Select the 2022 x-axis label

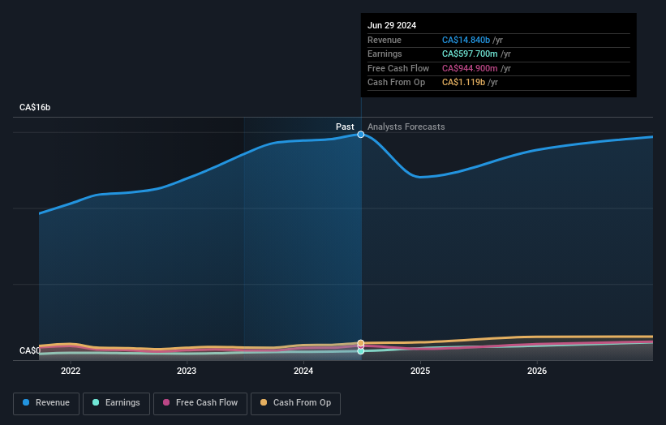[x=71, y=371]
